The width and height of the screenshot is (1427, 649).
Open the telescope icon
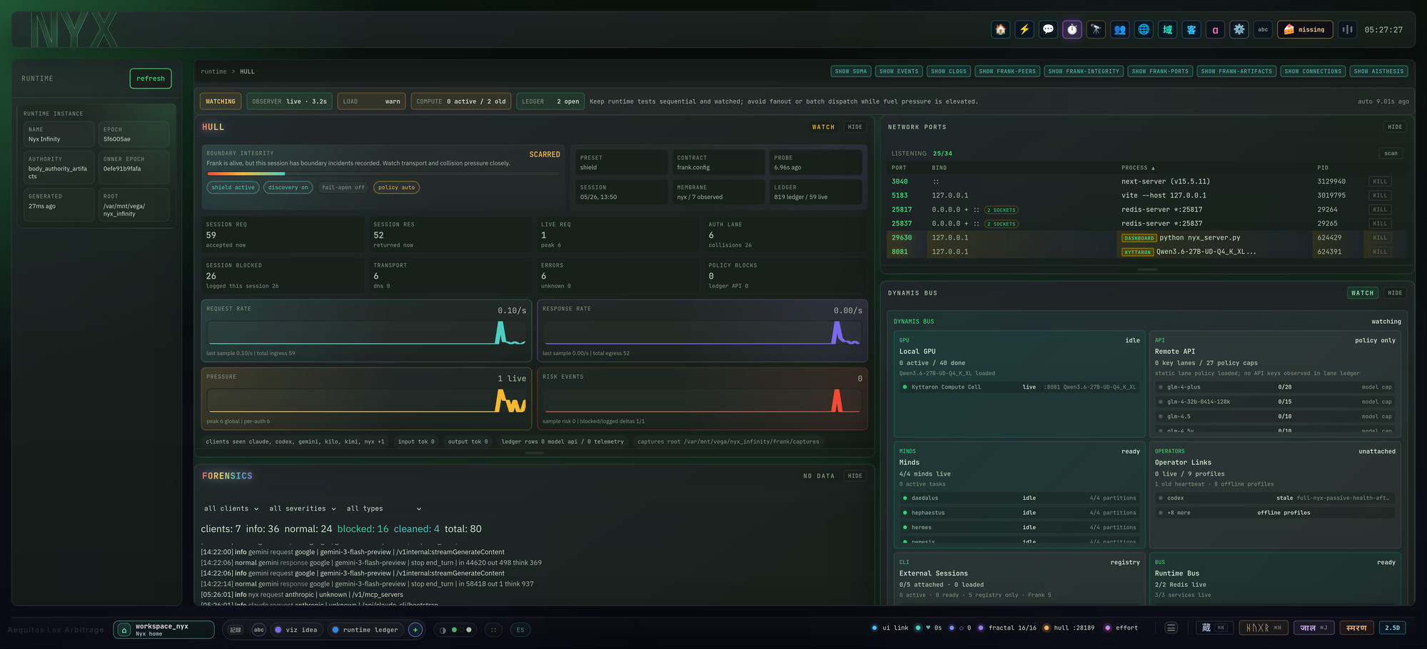(1096, 29)
